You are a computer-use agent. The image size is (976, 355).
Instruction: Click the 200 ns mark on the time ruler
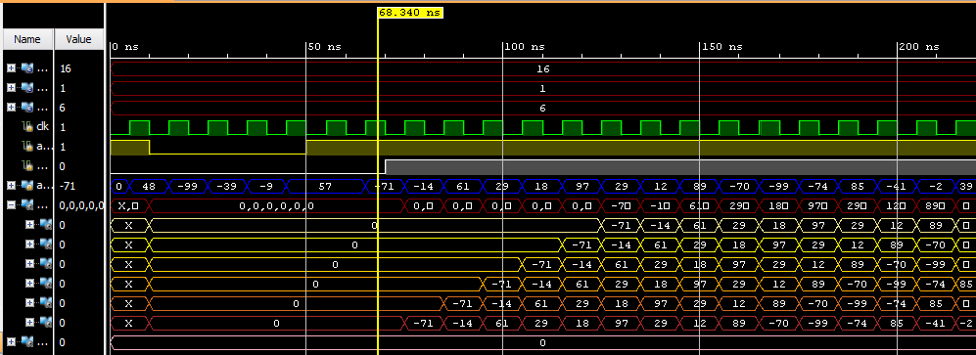[919, 47]
